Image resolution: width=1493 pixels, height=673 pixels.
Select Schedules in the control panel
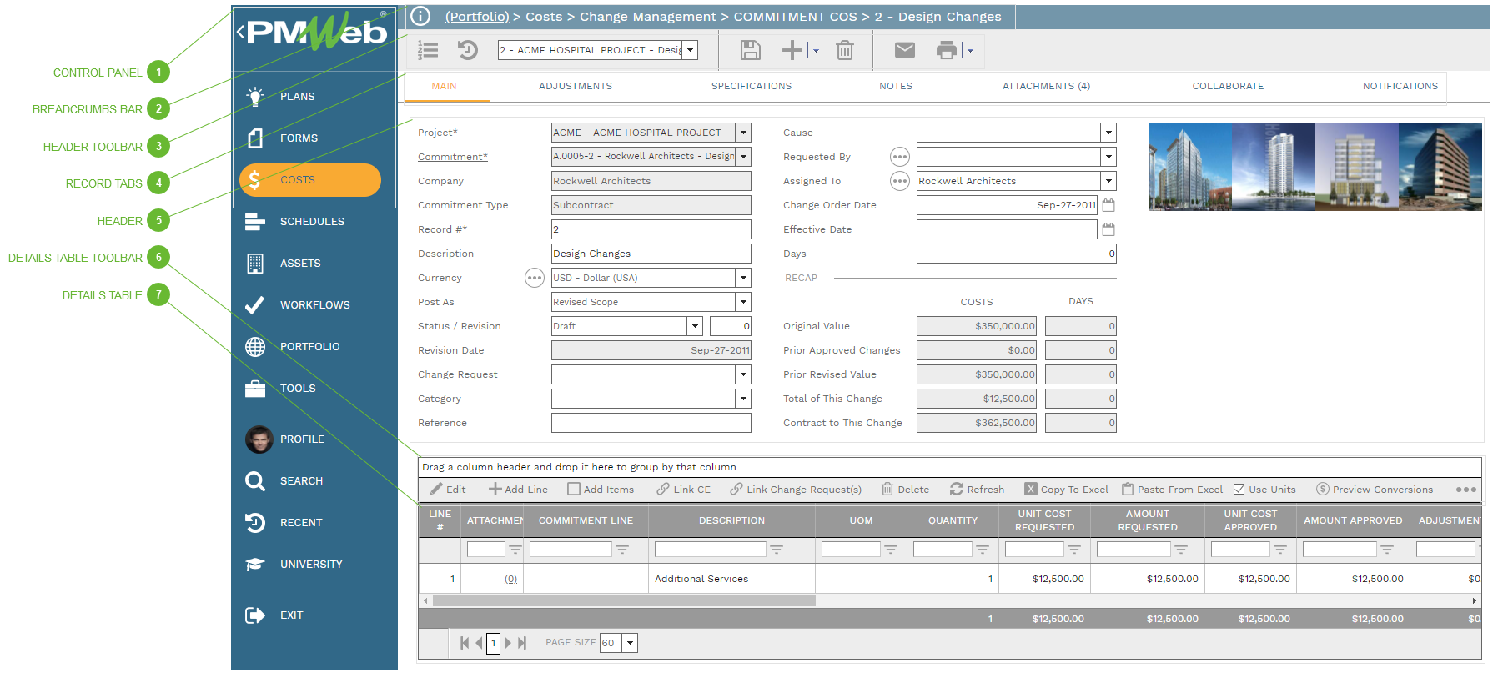click(312, 222)
